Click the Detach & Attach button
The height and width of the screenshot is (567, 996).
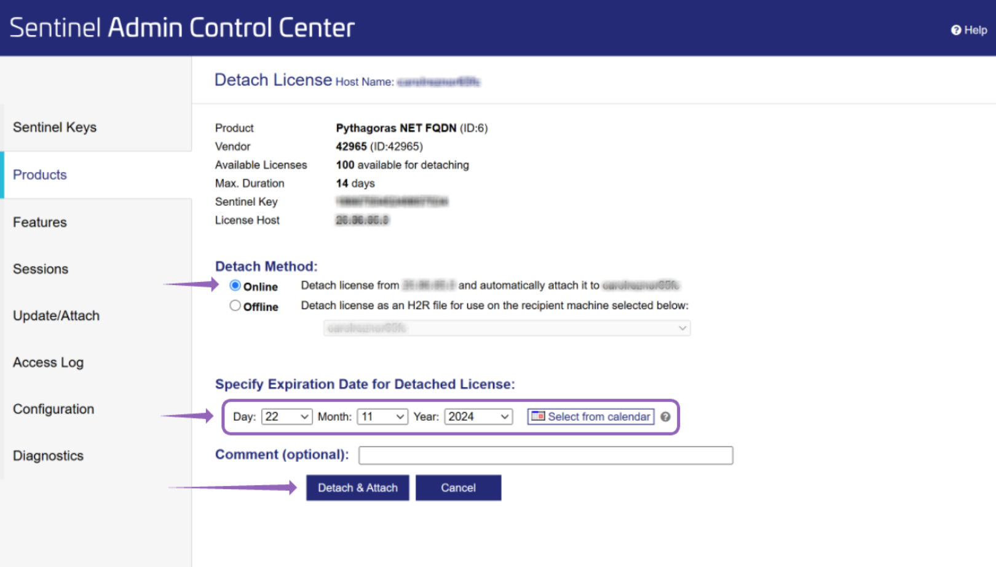pyautogui.click(x=358, y=488)
